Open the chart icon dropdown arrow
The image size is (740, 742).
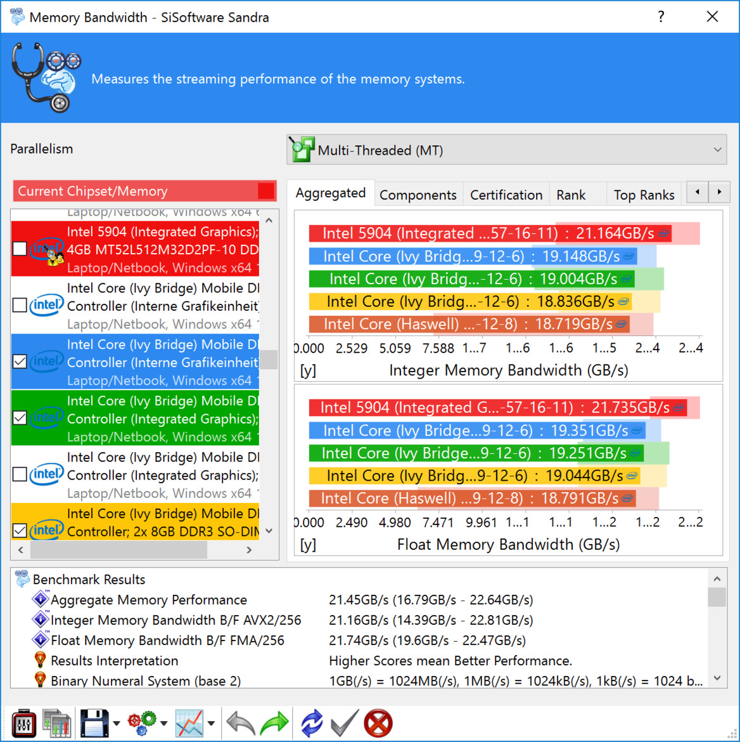tap(212, 722)
